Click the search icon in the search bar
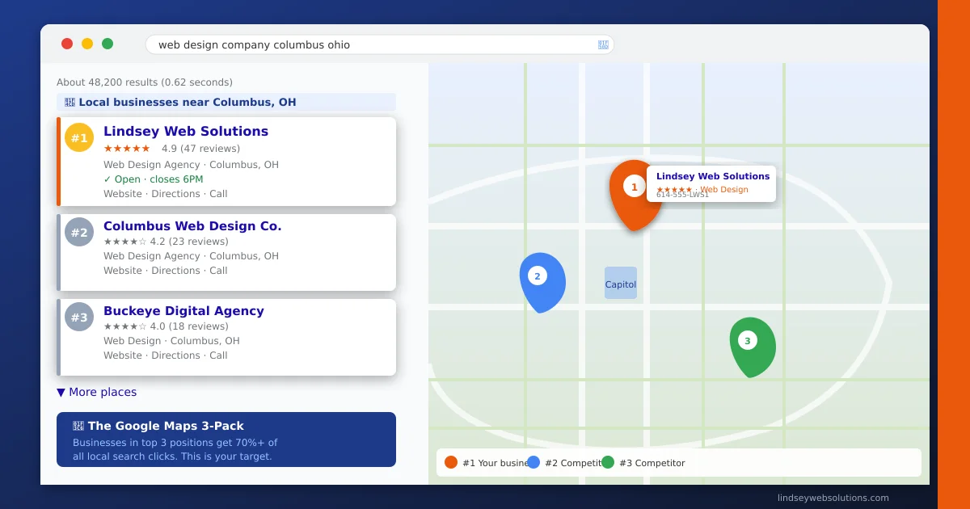This screenshot has width=970, height=509. (603, 44)
